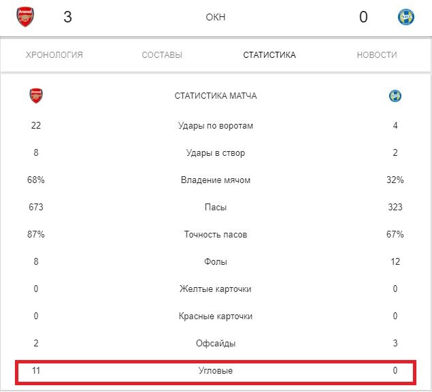This screenshot has width=432, height=392.
Task: Click the Удары в створ row label
Action: [x=216, y=153]
